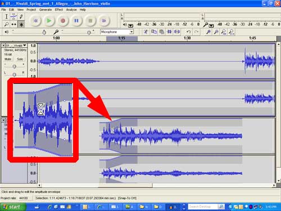
Task: Close the Vivaldi track with X button
Action: (3, 46)
